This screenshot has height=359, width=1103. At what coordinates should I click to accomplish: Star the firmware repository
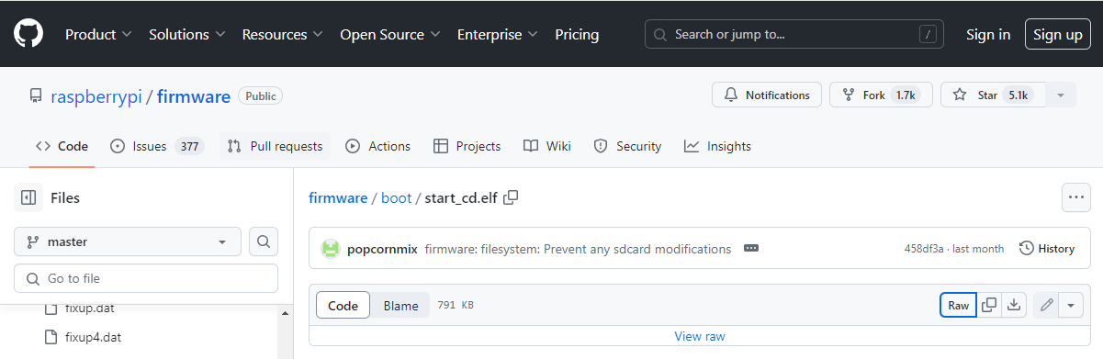[993, 95]
